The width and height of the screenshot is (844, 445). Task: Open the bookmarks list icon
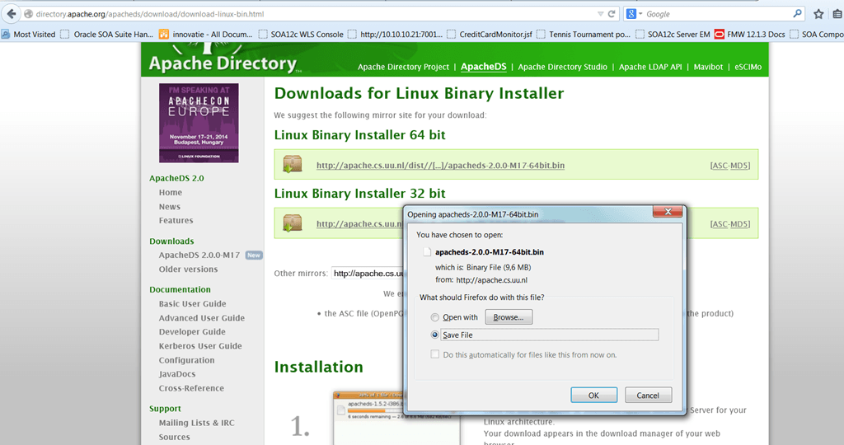click(x=837, y=14)
